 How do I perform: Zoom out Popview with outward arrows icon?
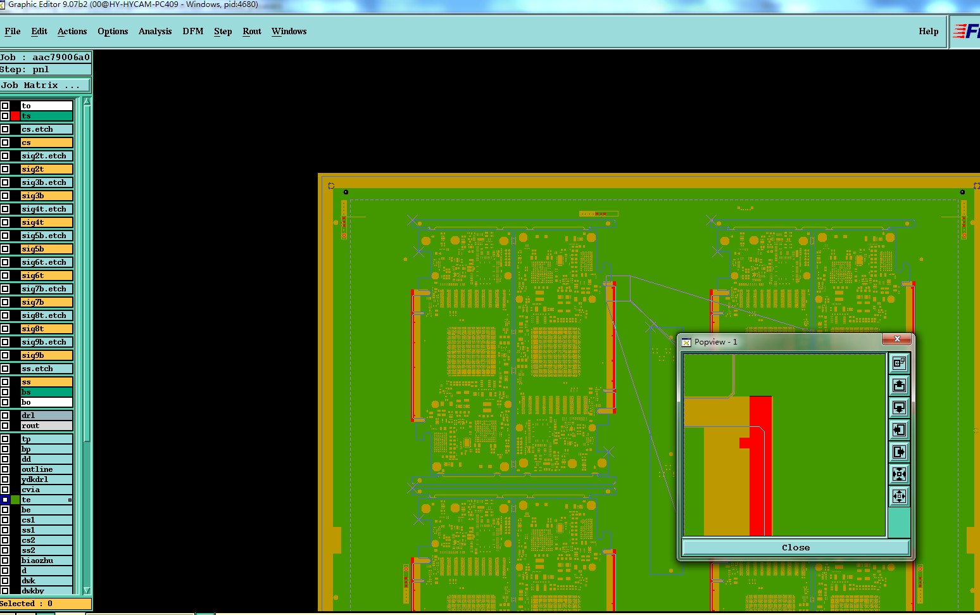coord(899,496)
